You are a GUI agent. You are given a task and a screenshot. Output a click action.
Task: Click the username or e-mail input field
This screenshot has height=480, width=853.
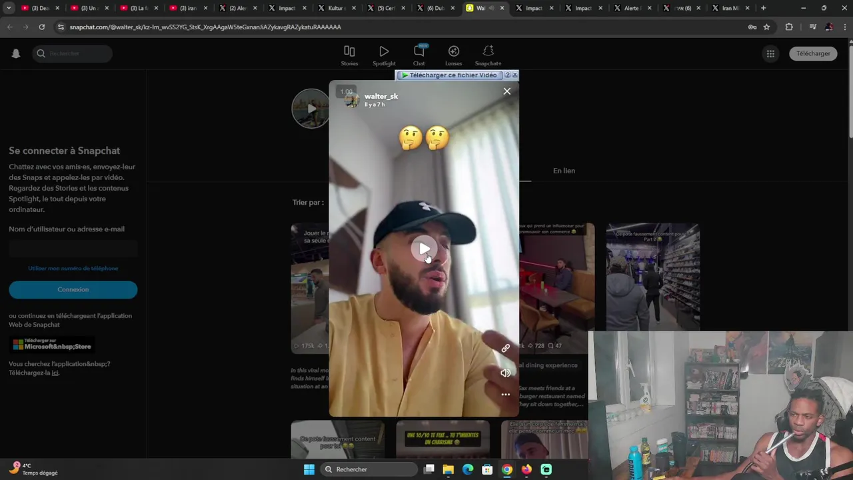point(73,249)
